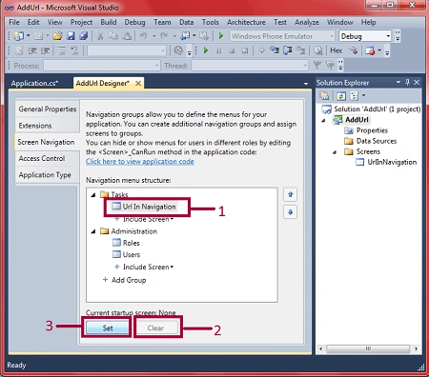This screenshot has height=377, width=429.
Task: Click the Continue green play icon in debug toolbar
Action: point(206,50)
